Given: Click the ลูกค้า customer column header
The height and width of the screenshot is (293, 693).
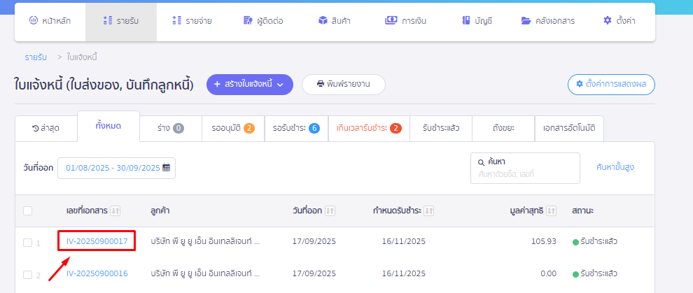Looking at the screenshot, I should (160, 211).
